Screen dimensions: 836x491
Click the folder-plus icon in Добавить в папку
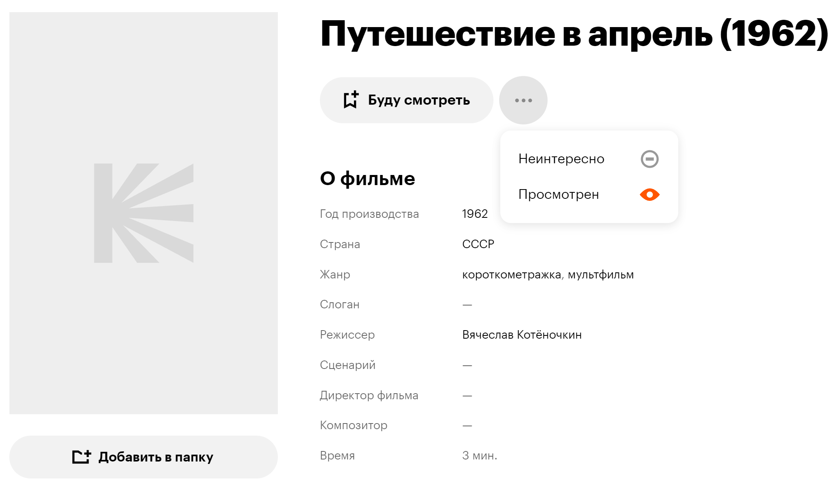point(81,457)
